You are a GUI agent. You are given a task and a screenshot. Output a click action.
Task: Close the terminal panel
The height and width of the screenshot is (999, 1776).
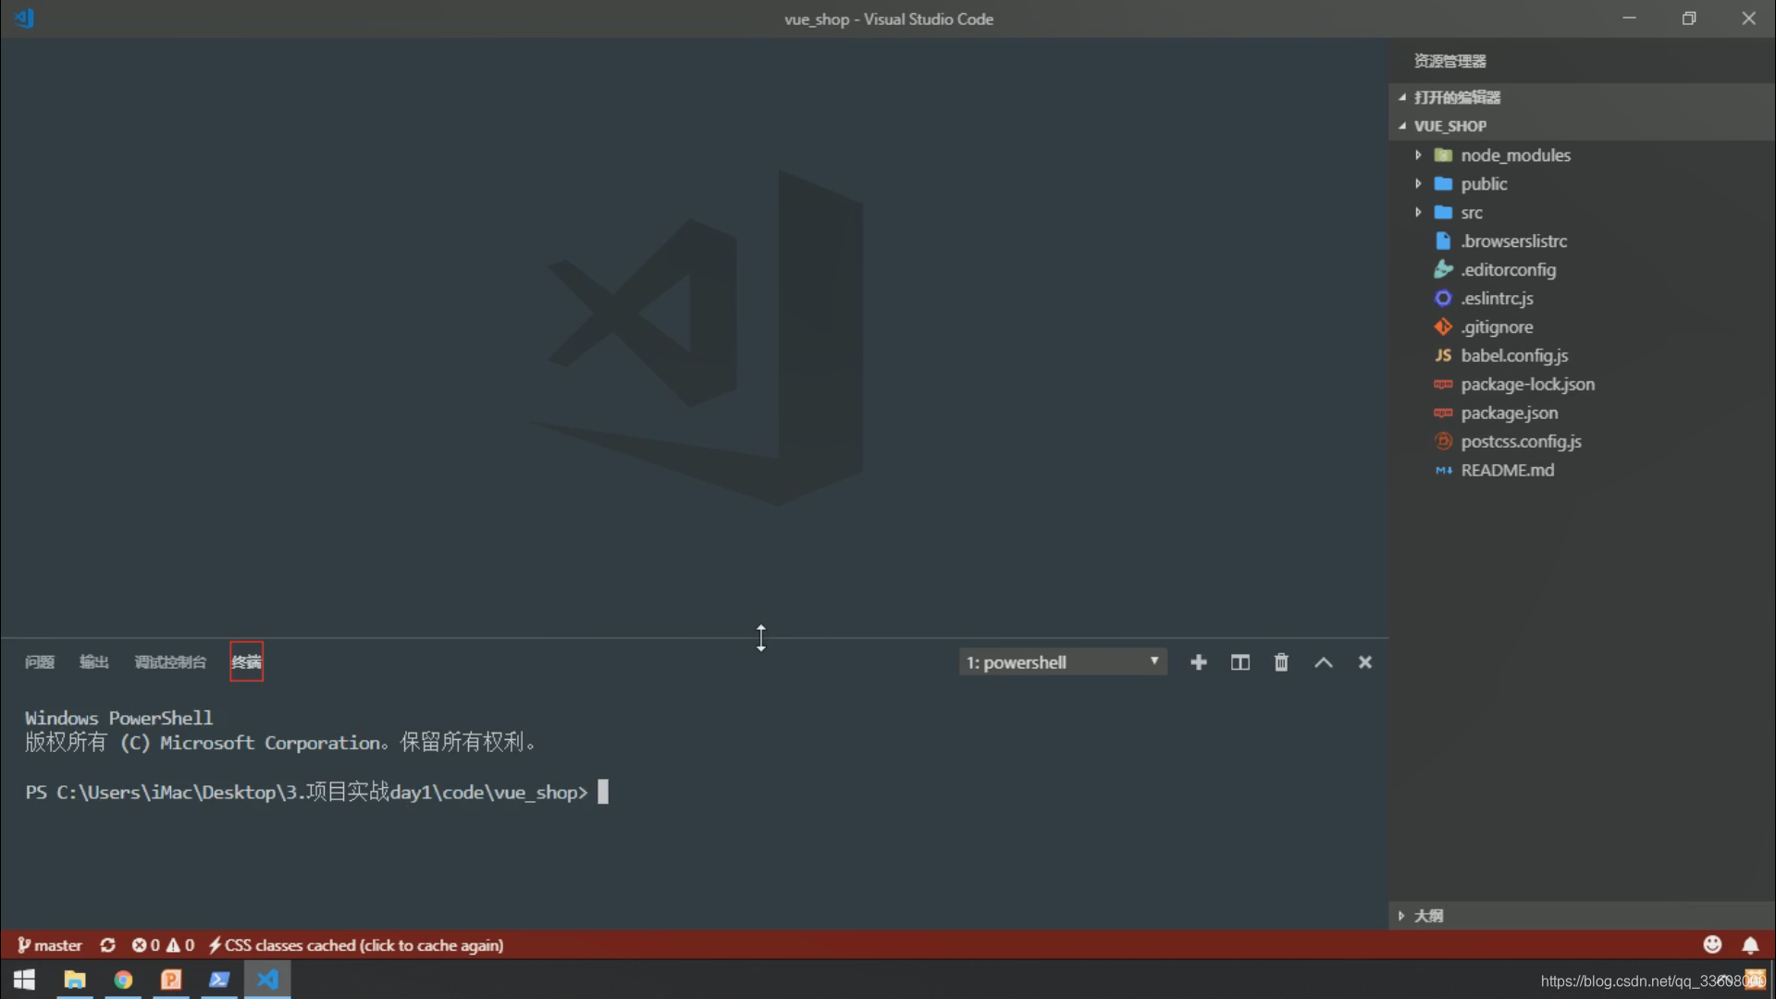pos(1364,662)
